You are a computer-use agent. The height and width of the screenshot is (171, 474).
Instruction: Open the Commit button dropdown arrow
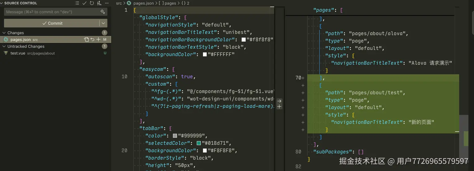point(103,23)
